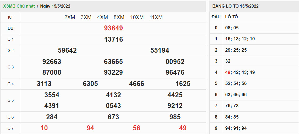The image size is (299, 134).
Task: Click G.3 number 92663
Action: pos(52,62)
